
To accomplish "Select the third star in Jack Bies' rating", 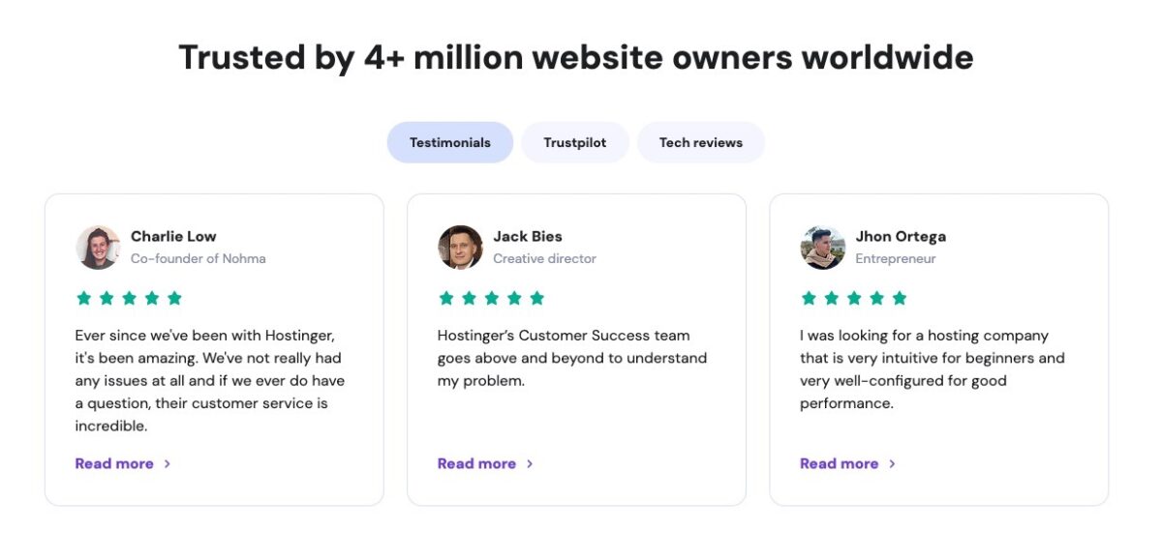I will pyautogui.click(x=492, y=298).
